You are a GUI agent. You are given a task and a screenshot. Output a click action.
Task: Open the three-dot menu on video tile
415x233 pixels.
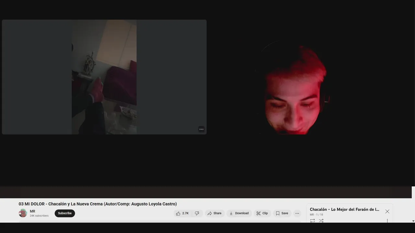tap(201, 129)
